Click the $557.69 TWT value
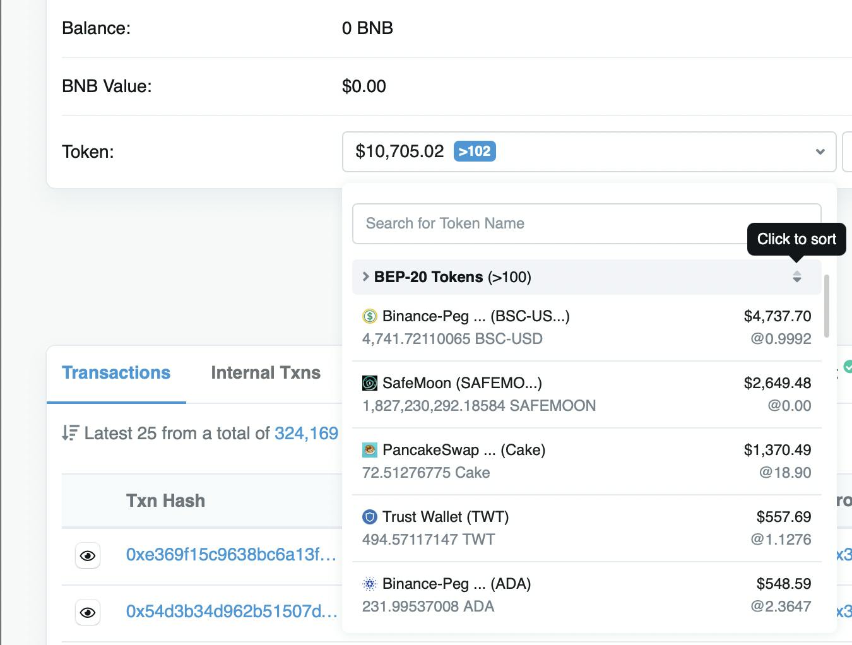Viewport: 852px width, 645px height. click(x=784, y=517)
